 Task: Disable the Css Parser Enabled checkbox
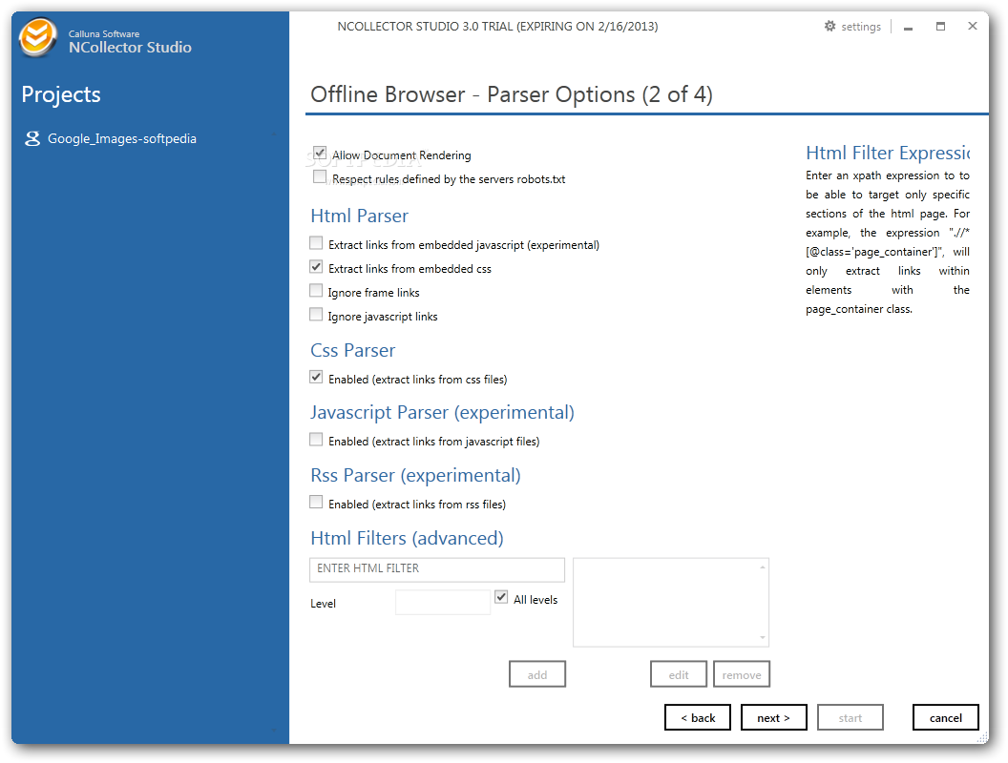click(316, 377)
